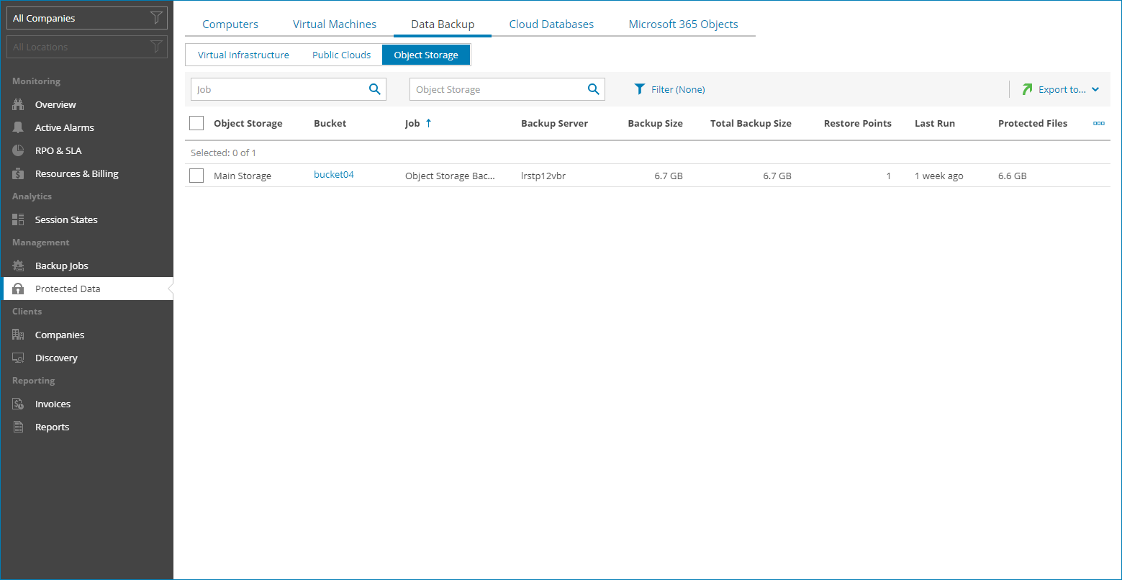This screenshot has width=1122, height=580.
Task: Open the All Companies dropdown
Action: point(86,17)
